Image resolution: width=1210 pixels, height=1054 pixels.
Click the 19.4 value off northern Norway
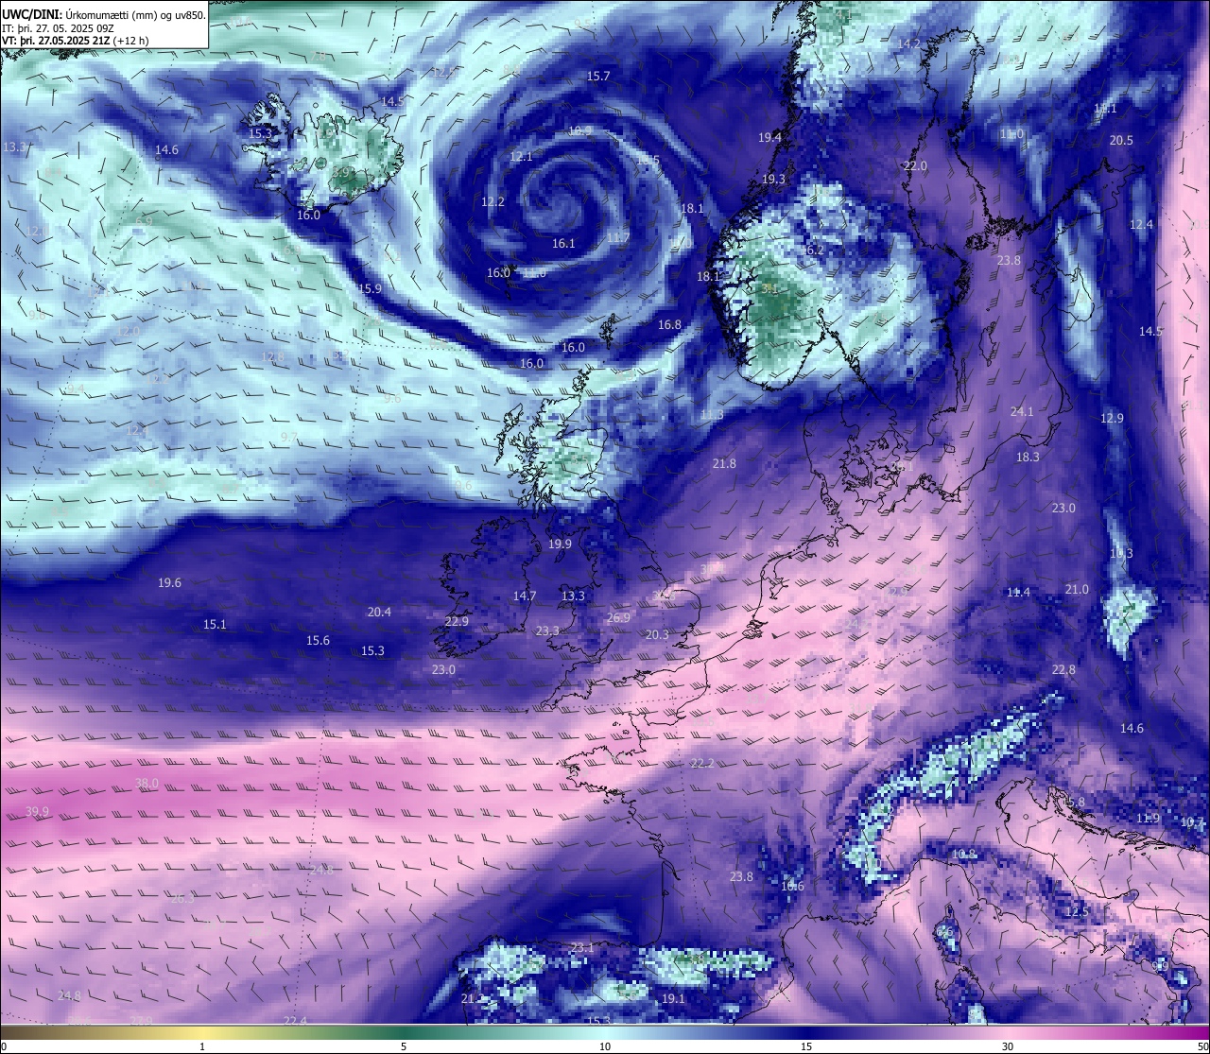[770, 137]
